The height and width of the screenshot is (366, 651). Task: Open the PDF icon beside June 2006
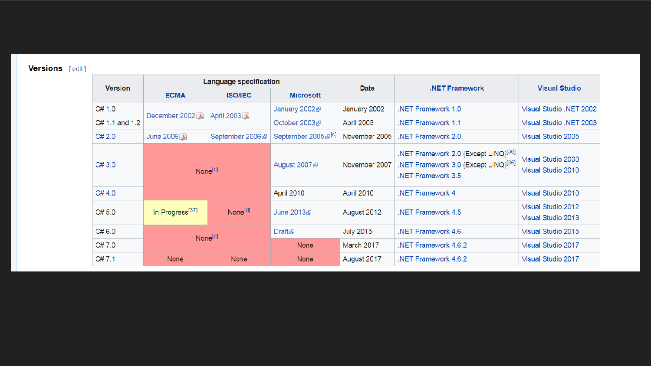183,137
